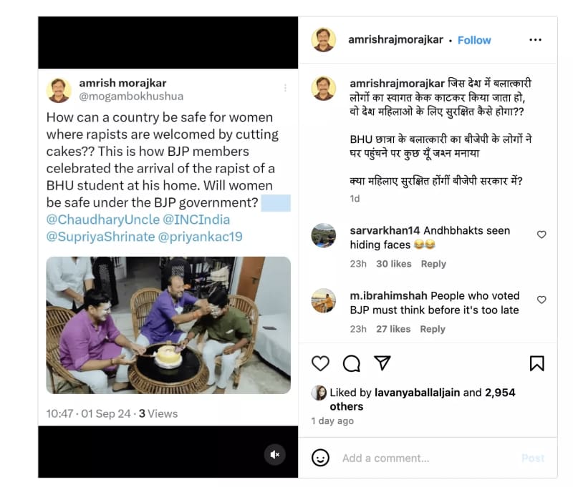Like sarvarkhan14's comment

pyautogui.click(x=541, y=235)
